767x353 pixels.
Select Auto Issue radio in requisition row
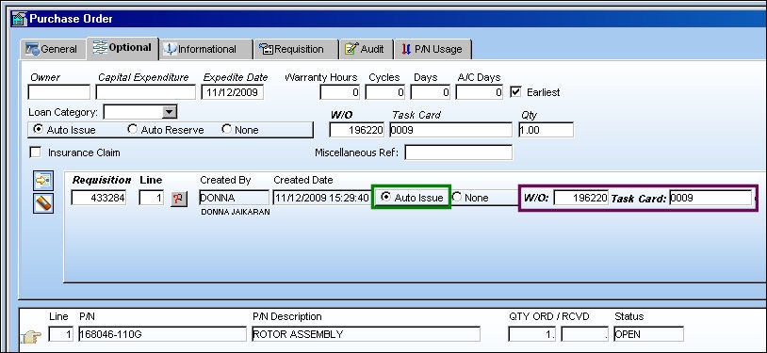(x=386, y=197)
